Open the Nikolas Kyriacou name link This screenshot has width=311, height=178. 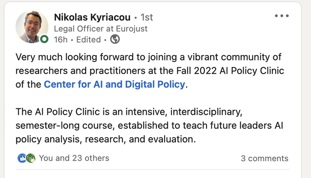(92, 17)
